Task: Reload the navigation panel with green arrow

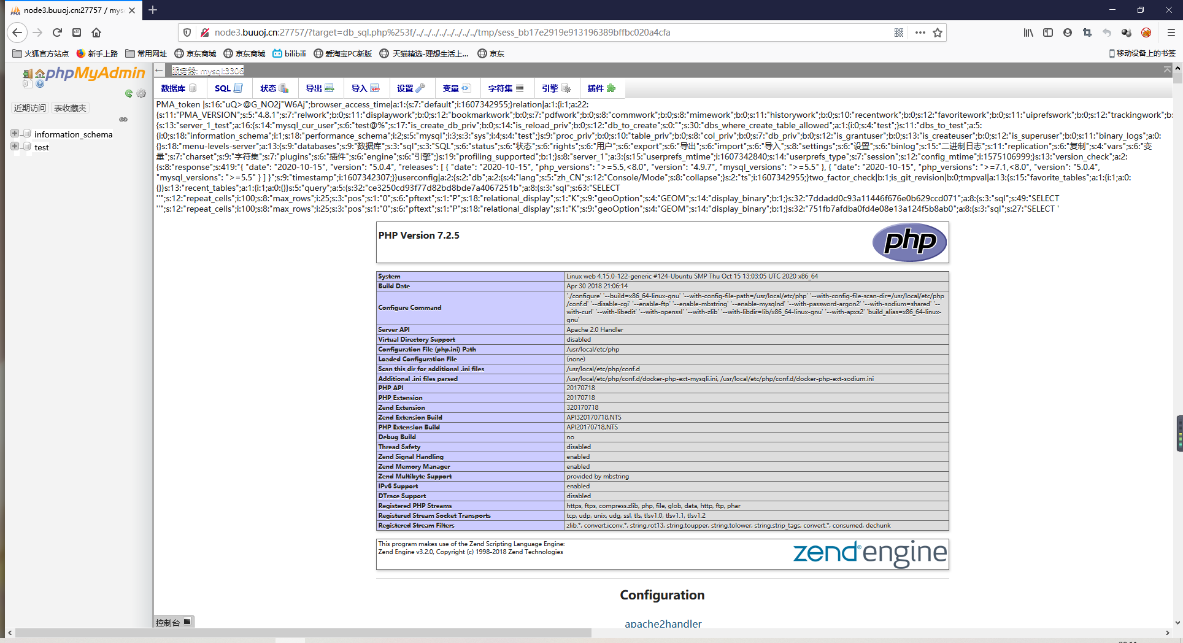Action: pyautogui.click(x=129, y=93)
